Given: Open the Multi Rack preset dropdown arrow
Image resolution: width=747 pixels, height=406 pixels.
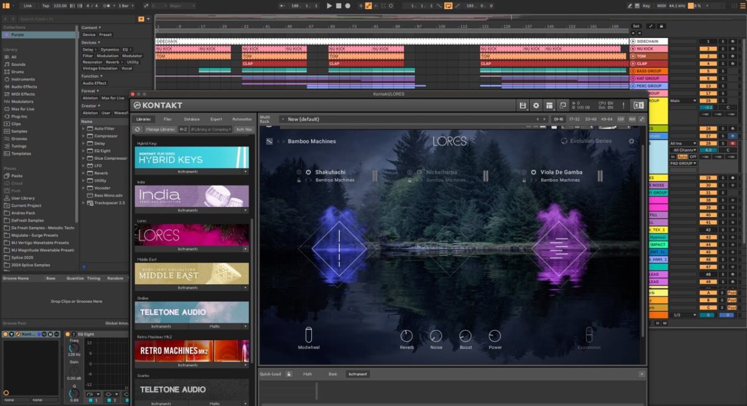Looking at the screenshot, I should [282, 119].
